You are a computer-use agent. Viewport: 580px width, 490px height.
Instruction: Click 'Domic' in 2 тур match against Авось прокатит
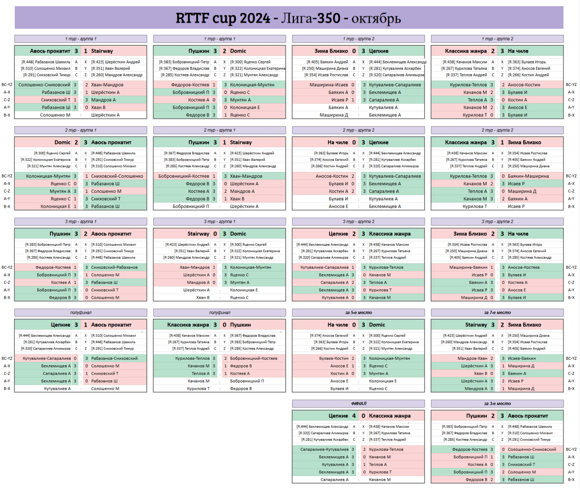point(62,143)
